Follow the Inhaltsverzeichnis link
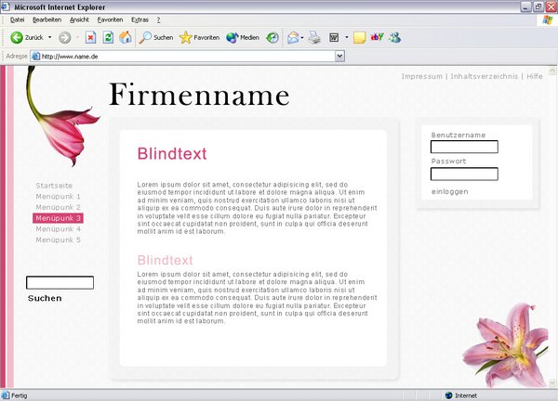The height and width of the screenshot is (401, 558). (x=484, y=76)
